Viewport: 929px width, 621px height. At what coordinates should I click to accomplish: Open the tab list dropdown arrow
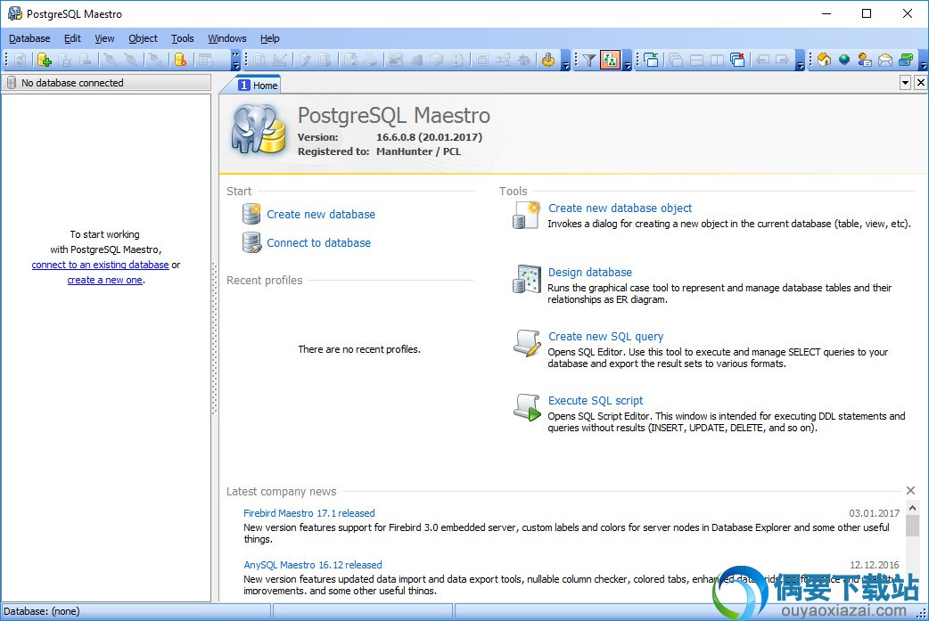click(905, 82)
